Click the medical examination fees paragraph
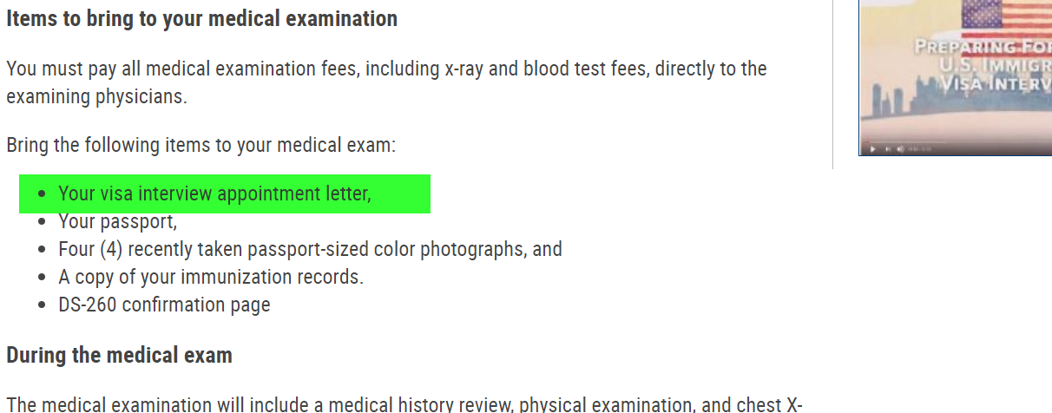The width and height of the screenshot is (1052, 413). pyautogui.click(x=386, y=82)
